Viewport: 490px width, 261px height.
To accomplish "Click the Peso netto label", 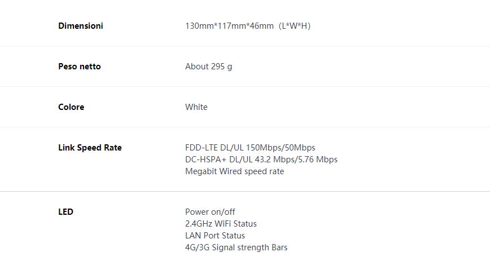I will [80, 67].
